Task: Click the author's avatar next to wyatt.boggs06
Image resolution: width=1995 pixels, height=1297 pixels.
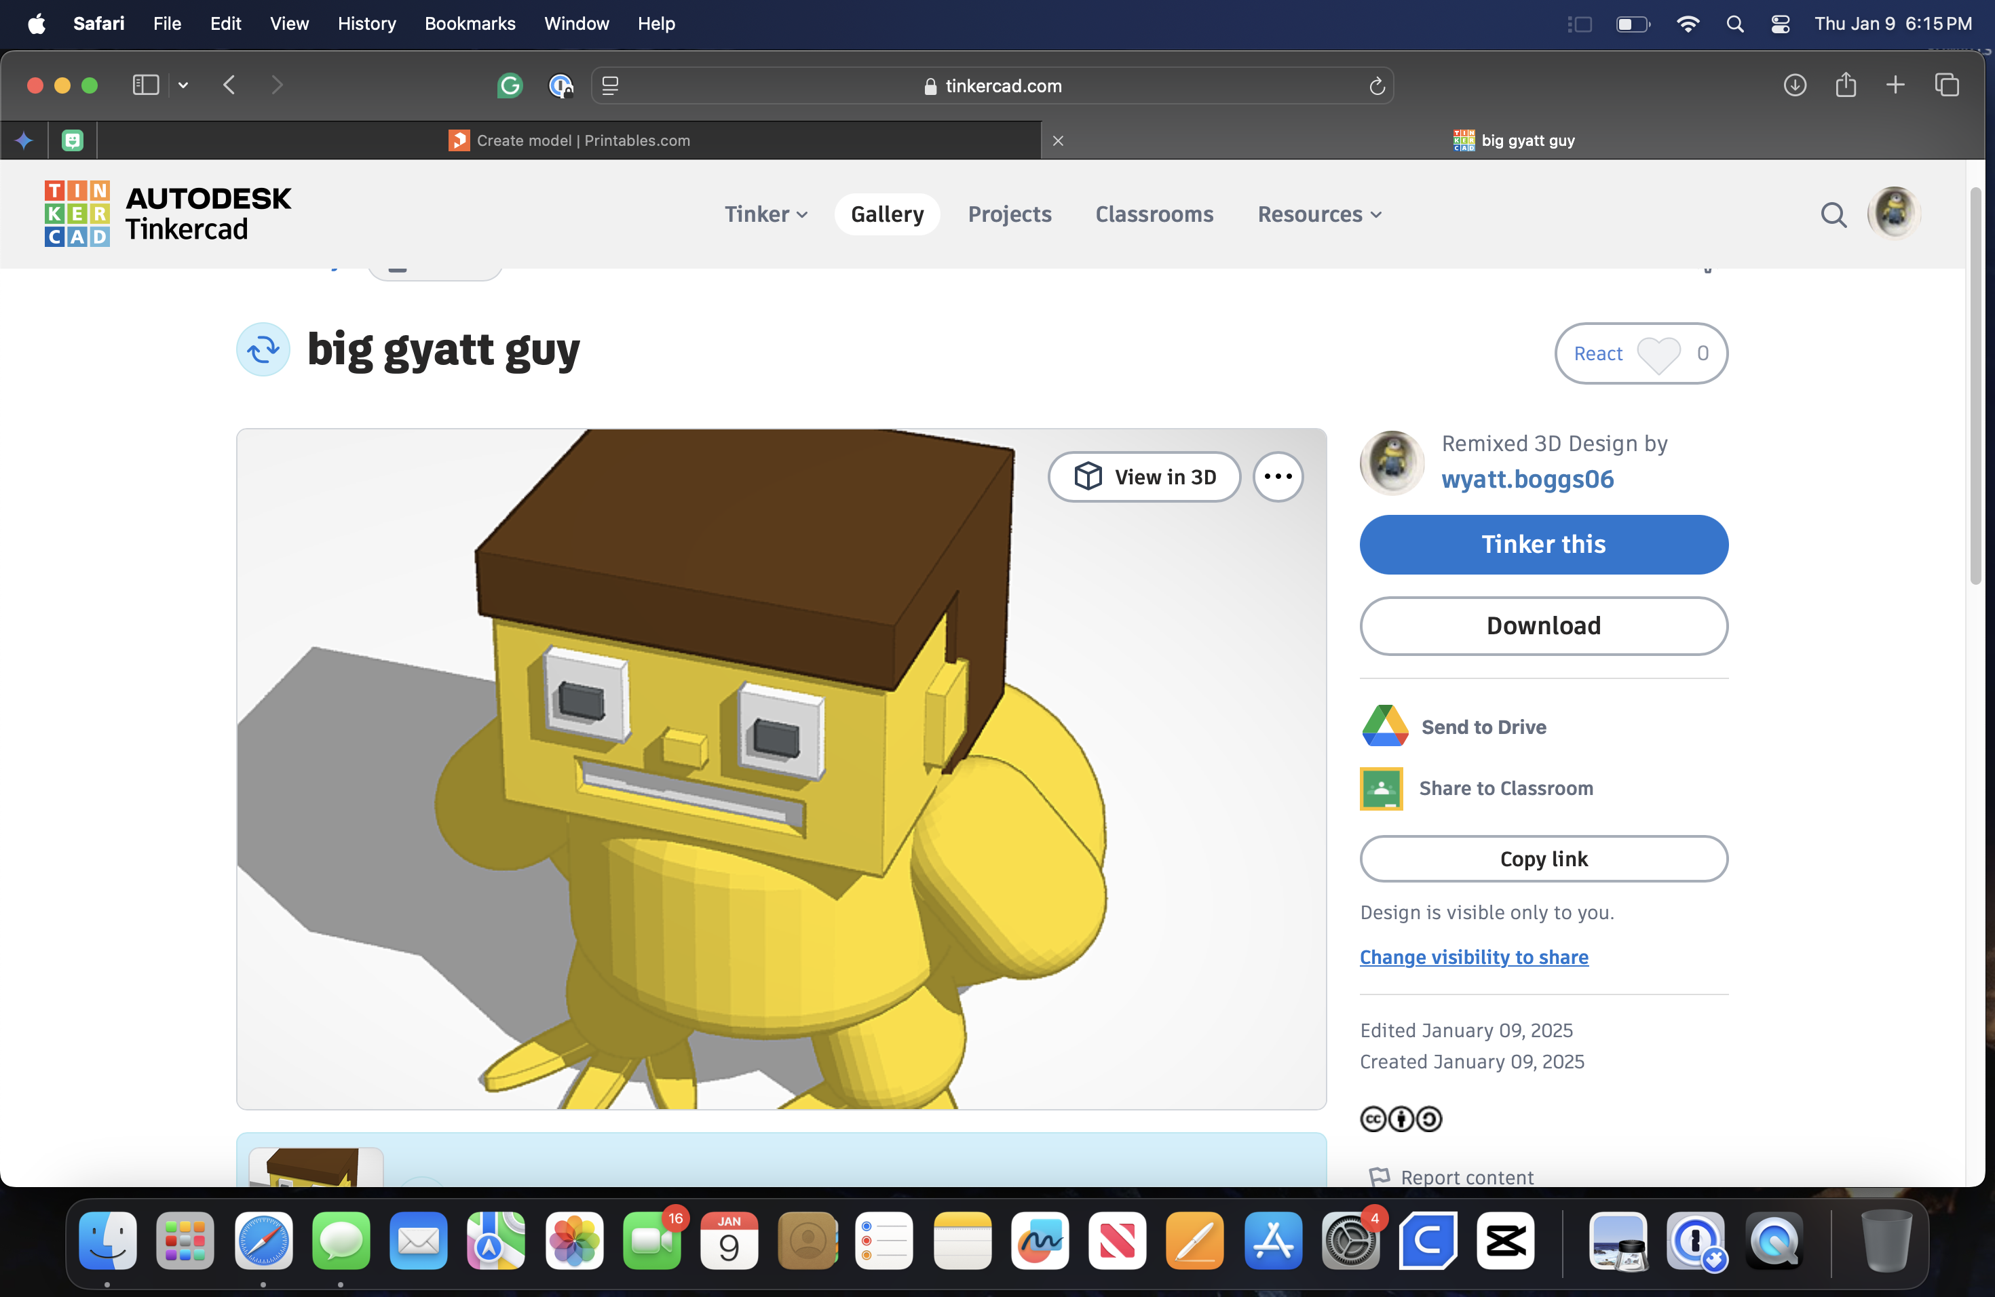Action: 1392,463
